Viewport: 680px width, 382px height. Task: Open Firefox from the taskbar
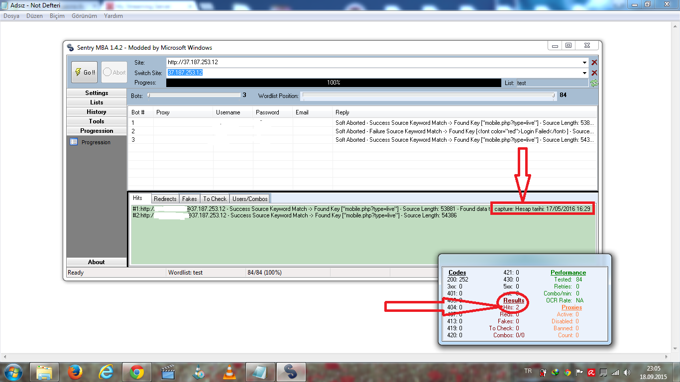[x=75, y=372]
